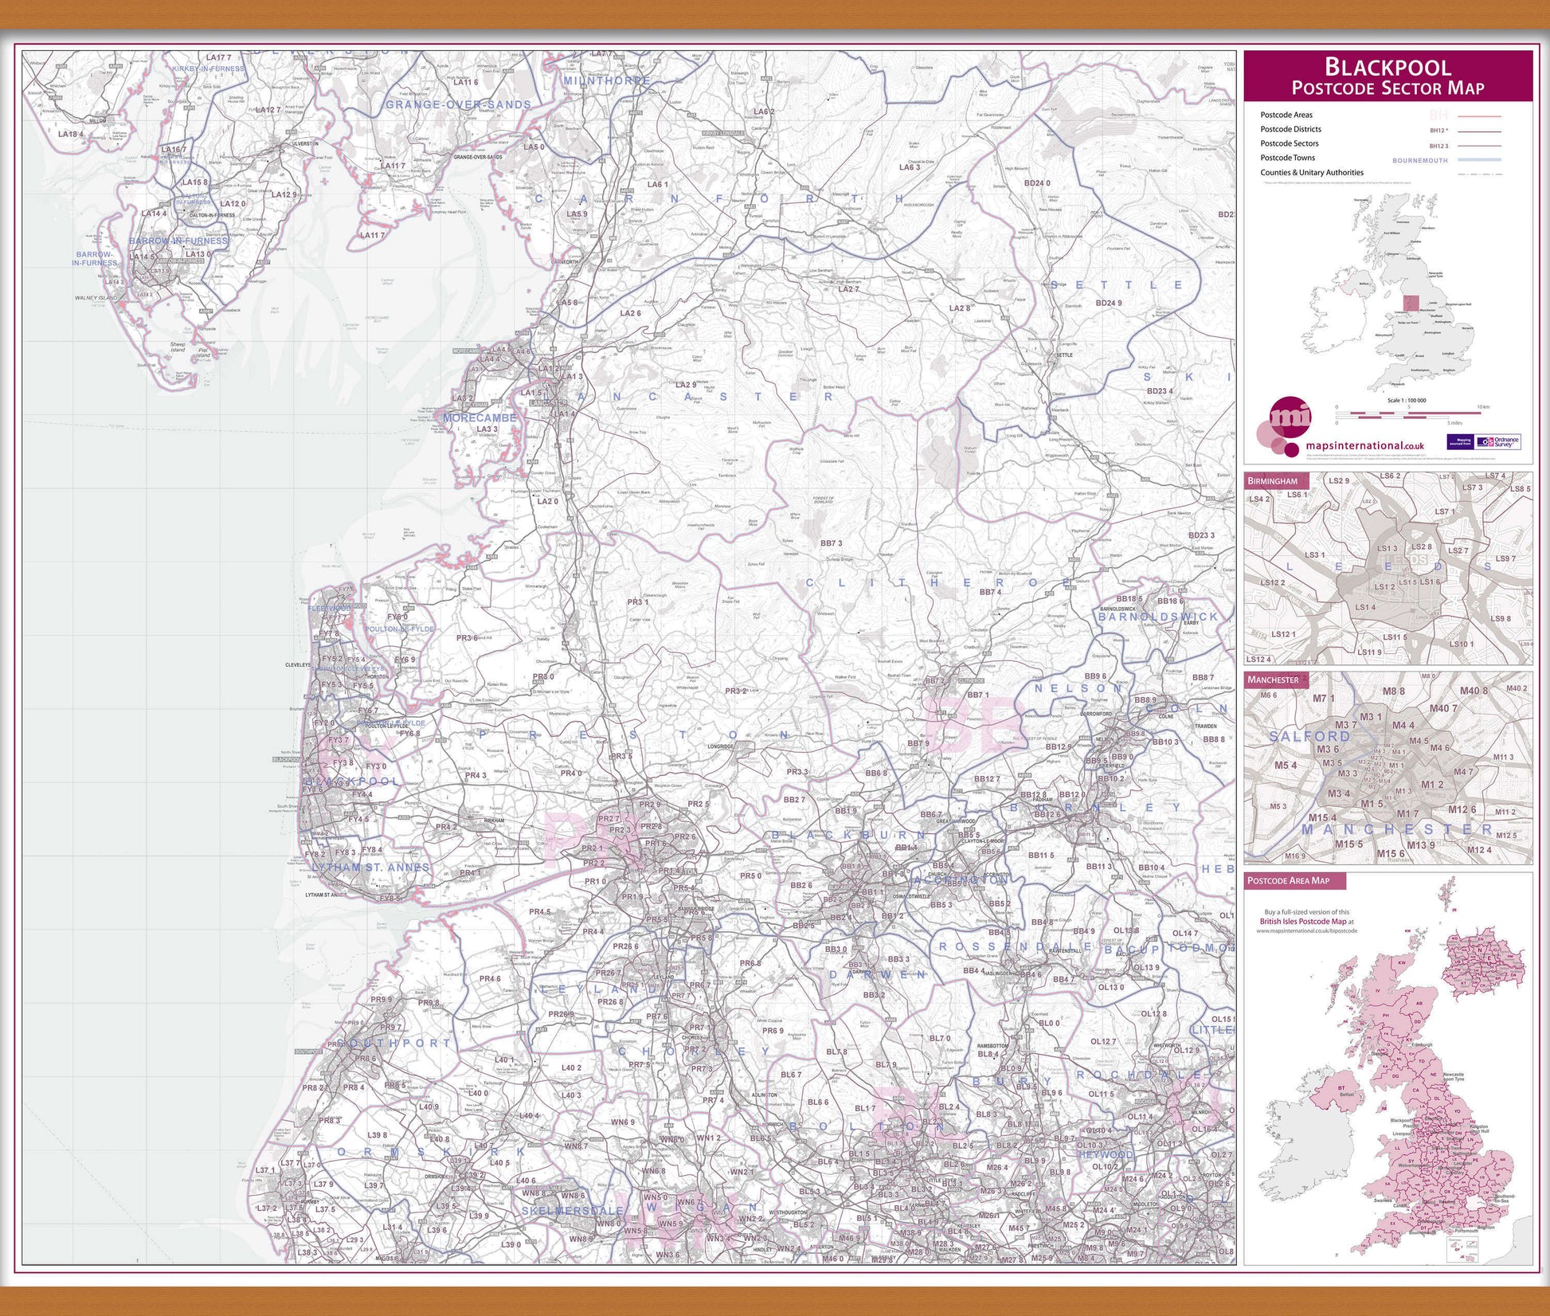The width and height of the screenshot is (1550, 1316).
Task: Click the 'KIRKBY-IN-FURNESS' town label
Action: [209, 69]
